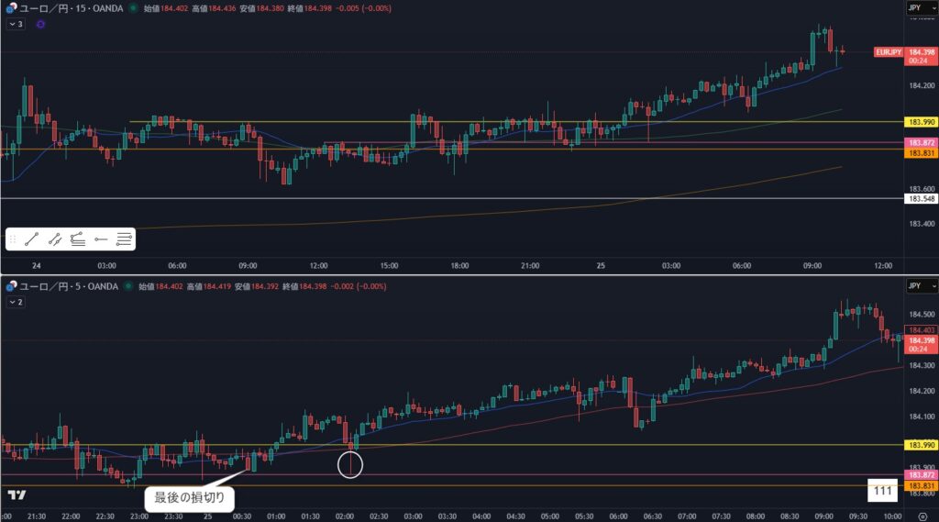Toggle market status dot on upper chart
939x522 pixels.
pos(134,7)
